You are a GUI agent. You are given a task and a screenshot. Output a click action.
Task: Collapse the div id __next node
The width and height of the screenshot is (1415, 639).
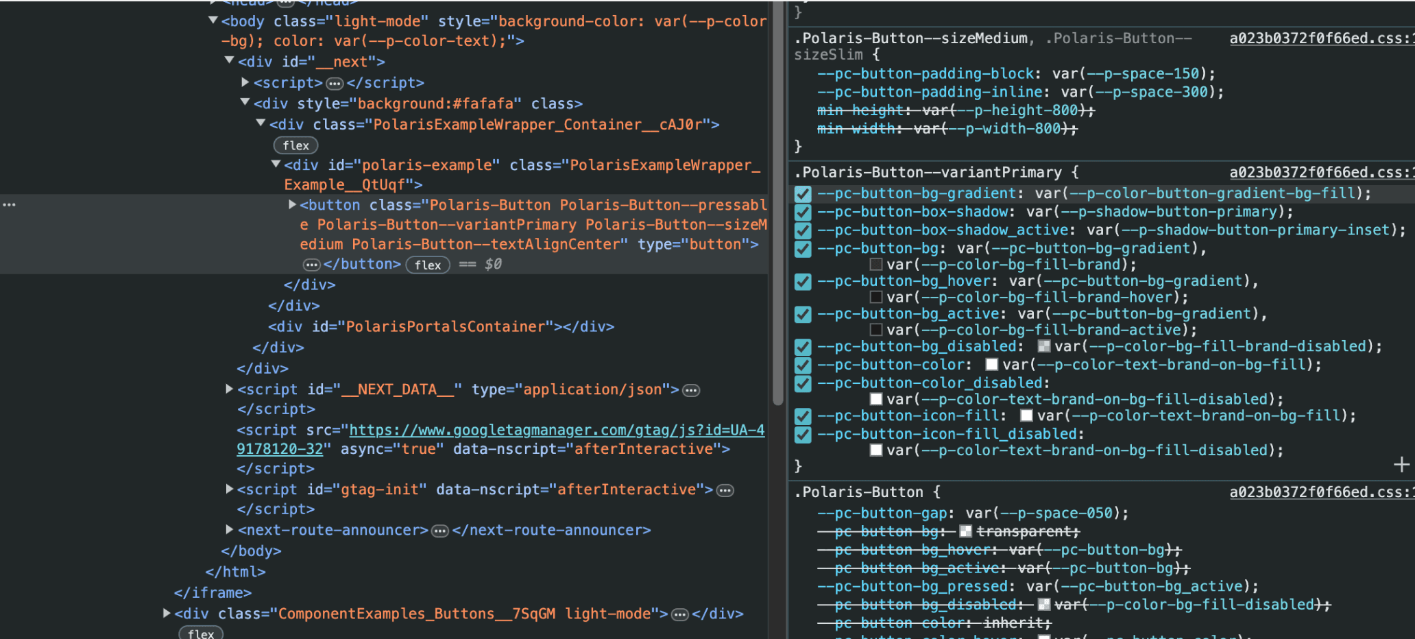pos(230,61)
